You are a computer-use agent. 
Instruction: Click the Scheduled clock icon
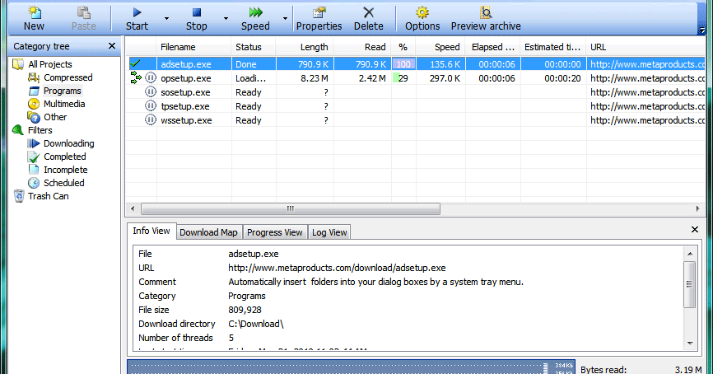point(34,183)
